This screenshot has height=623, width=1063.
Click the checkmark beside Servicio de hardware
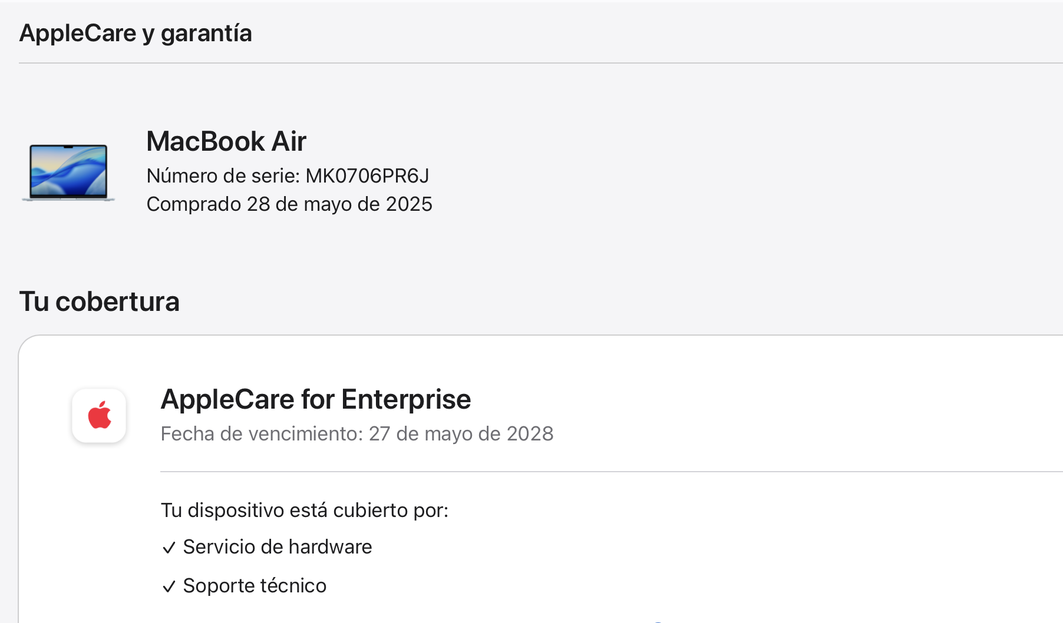[x=169, y=548]
